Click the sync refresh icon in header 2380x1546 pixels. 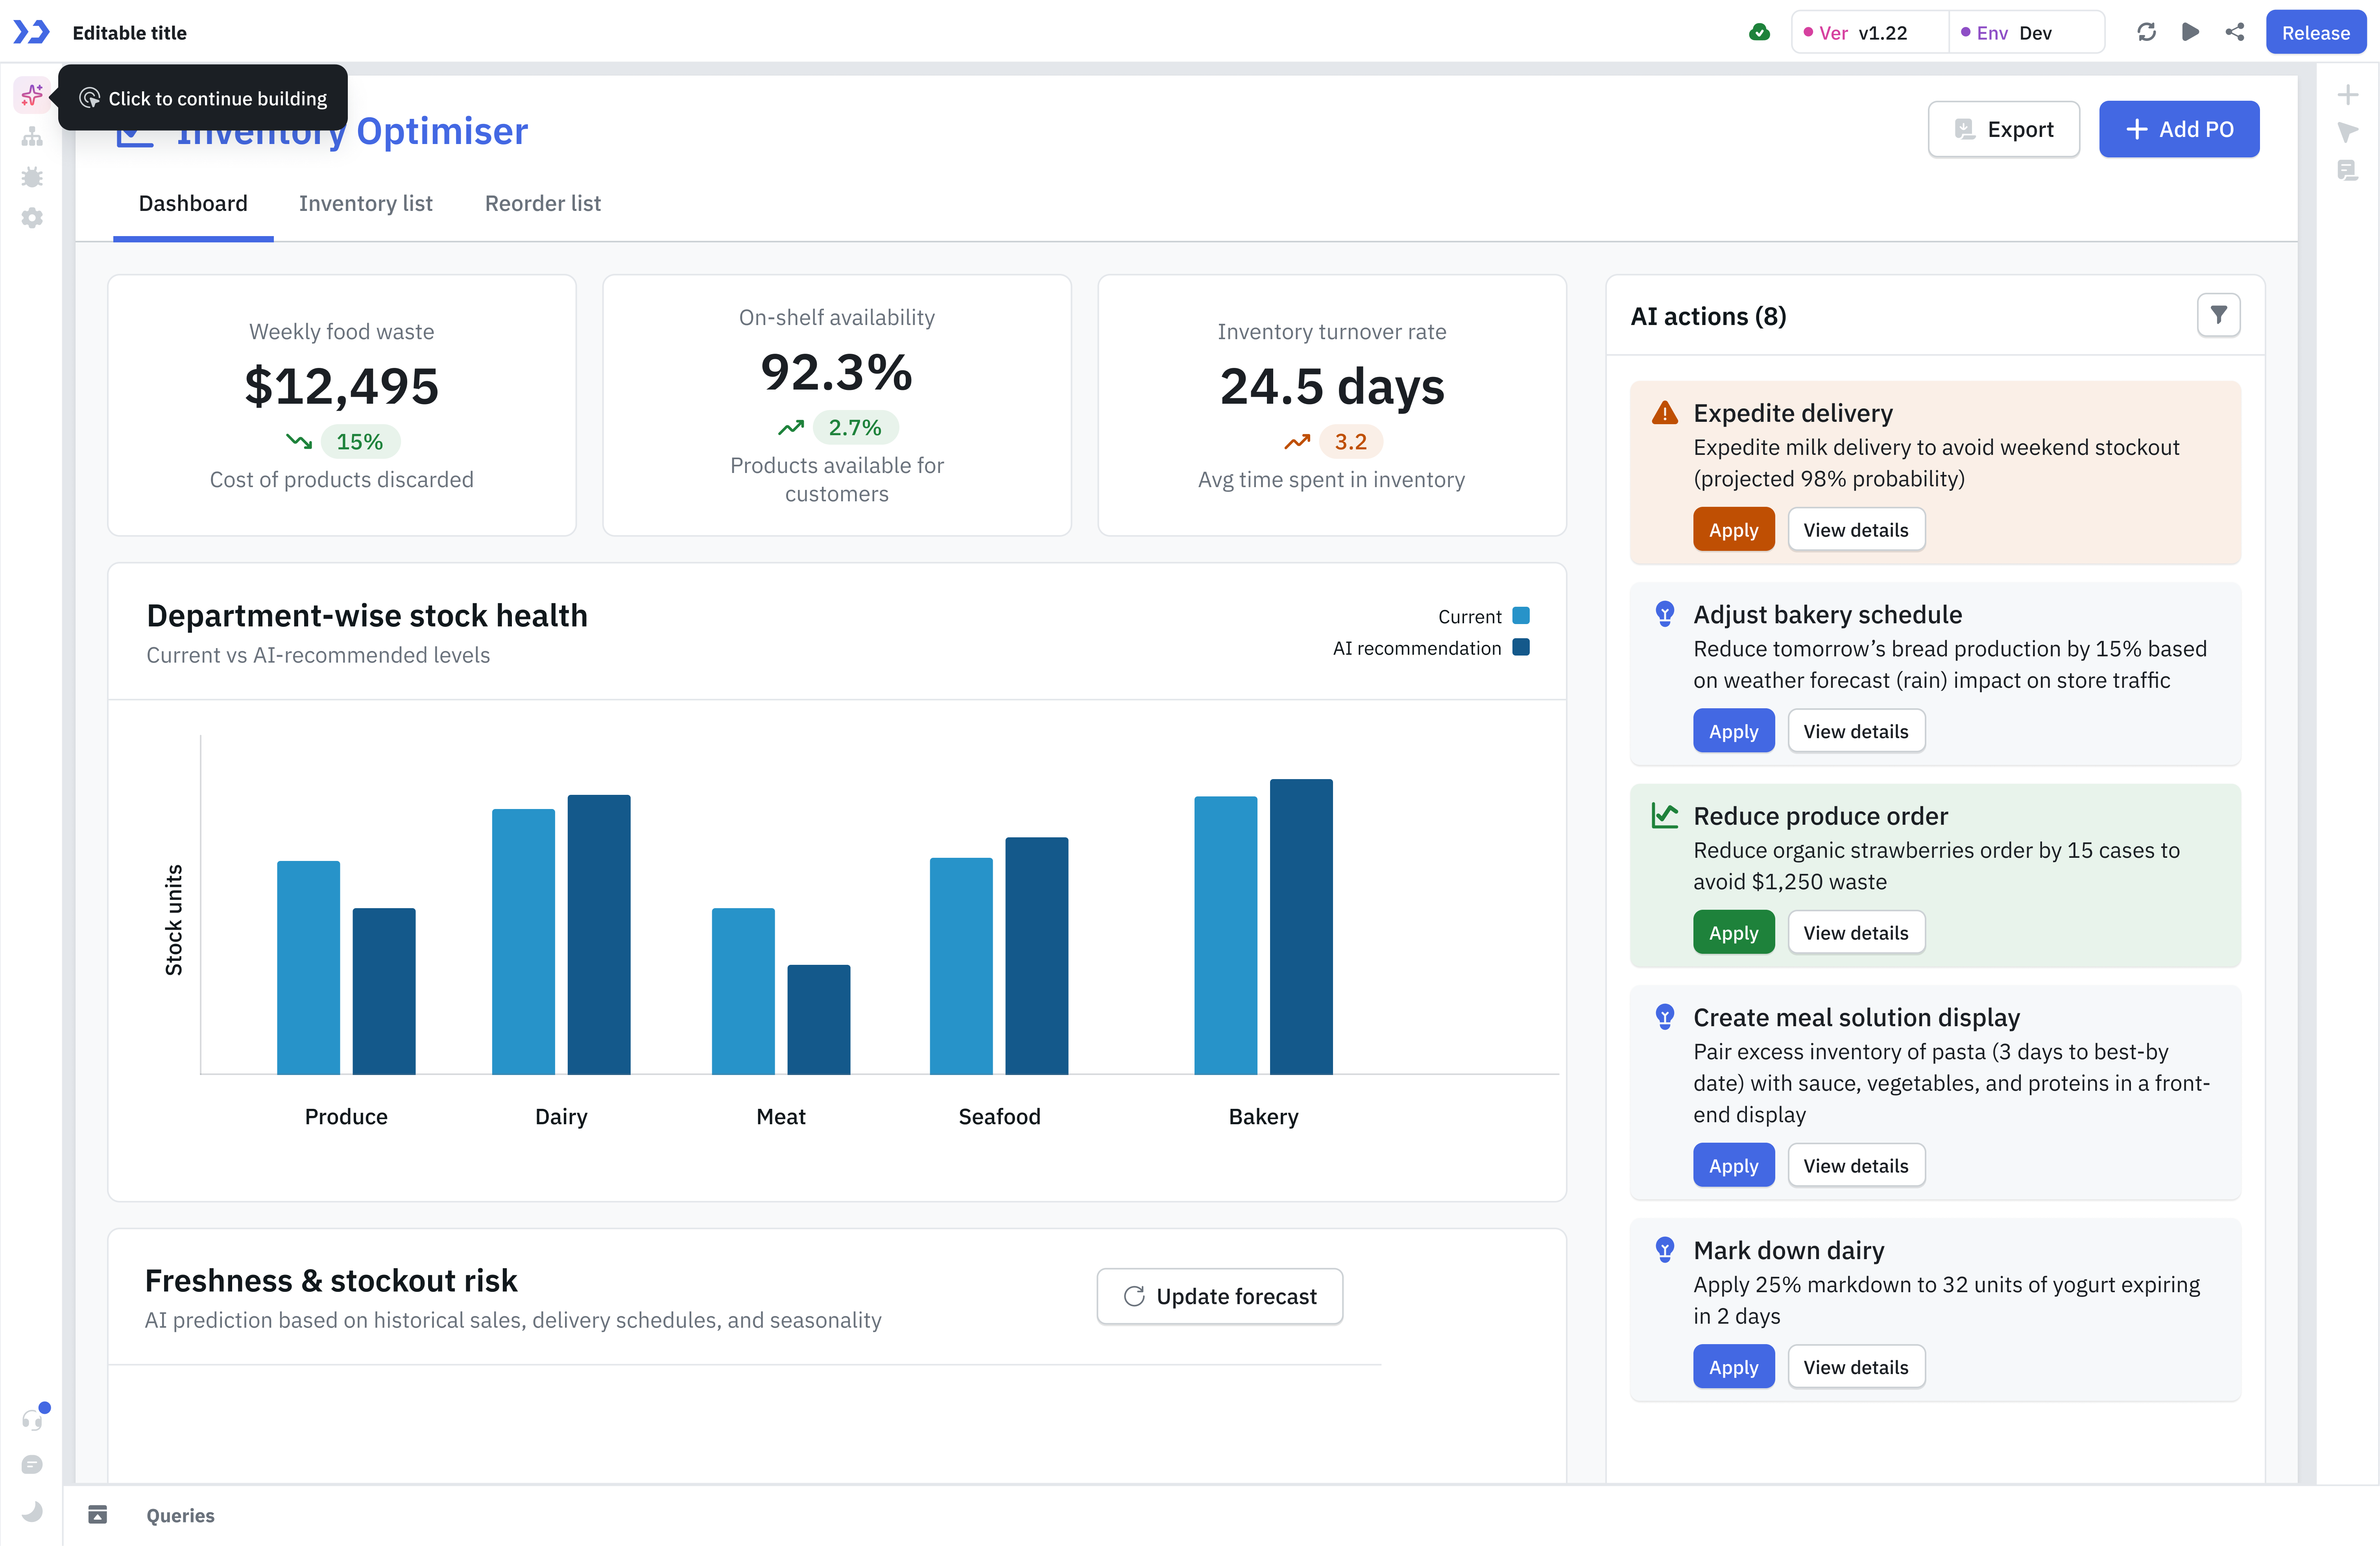pyautogui.click(x=2146, y=32)
